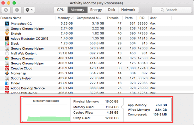This screenshot has height=125, width=194.
Task: Select the Spotify Helper process name
Action: [21, 78]
